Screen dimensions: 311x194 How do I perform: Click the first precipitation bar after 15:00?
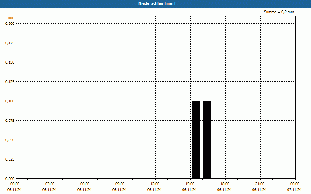click(196, 140)
